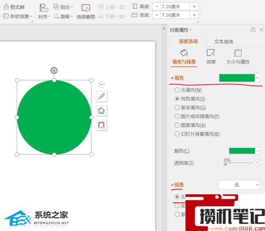Decrease shape height with minus button
This screenshot has height=231, width=265.
pyautogui.click(x=157, y=7)
